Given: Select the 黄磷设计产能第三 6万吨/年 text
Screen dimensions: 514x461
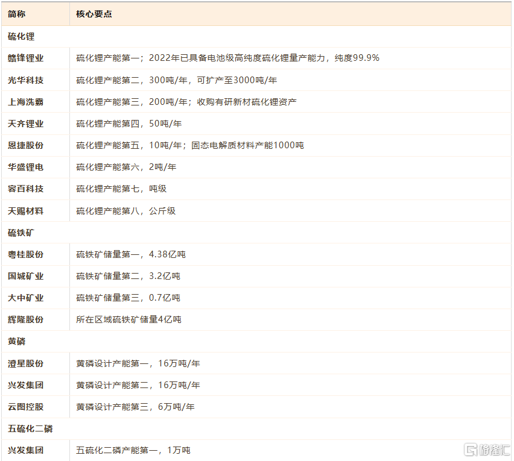Looking at the screenshot, I should 135,407.
